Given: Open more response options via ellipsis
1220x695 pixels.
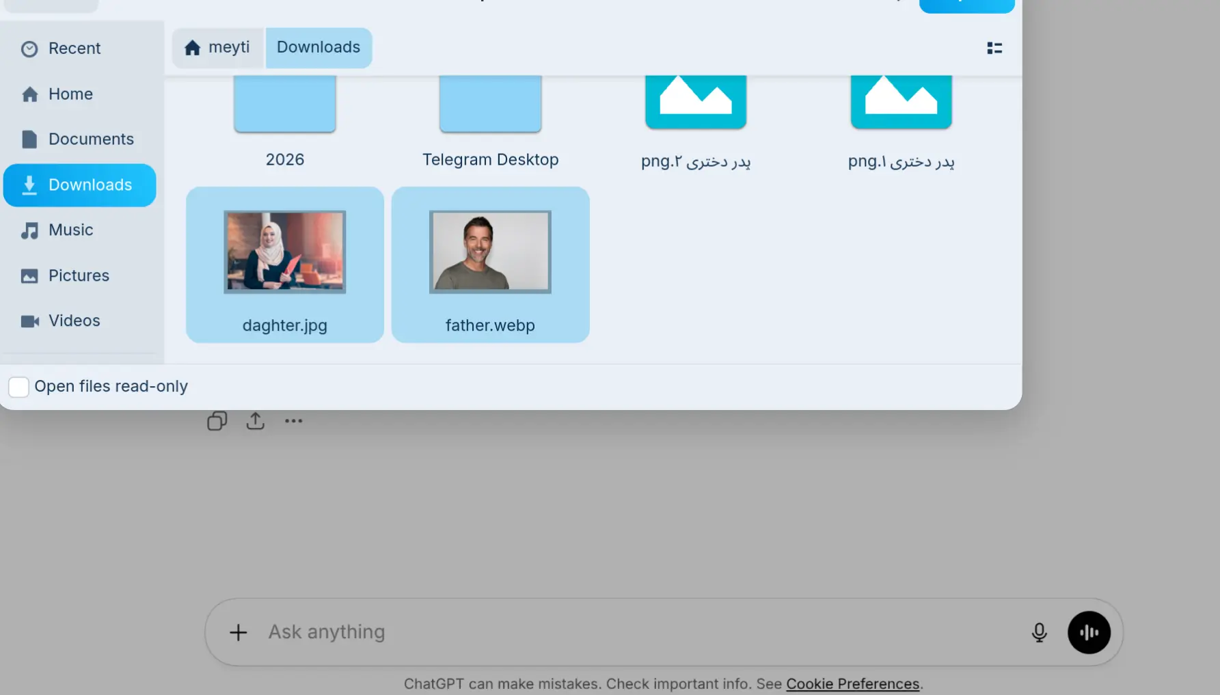Looking at the screenshot, I should point(293,422).
